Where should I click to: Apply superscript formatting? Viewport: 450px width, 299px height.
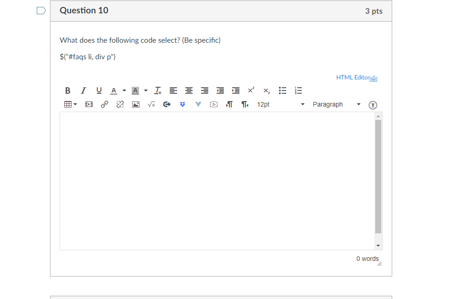pos(251,90)
